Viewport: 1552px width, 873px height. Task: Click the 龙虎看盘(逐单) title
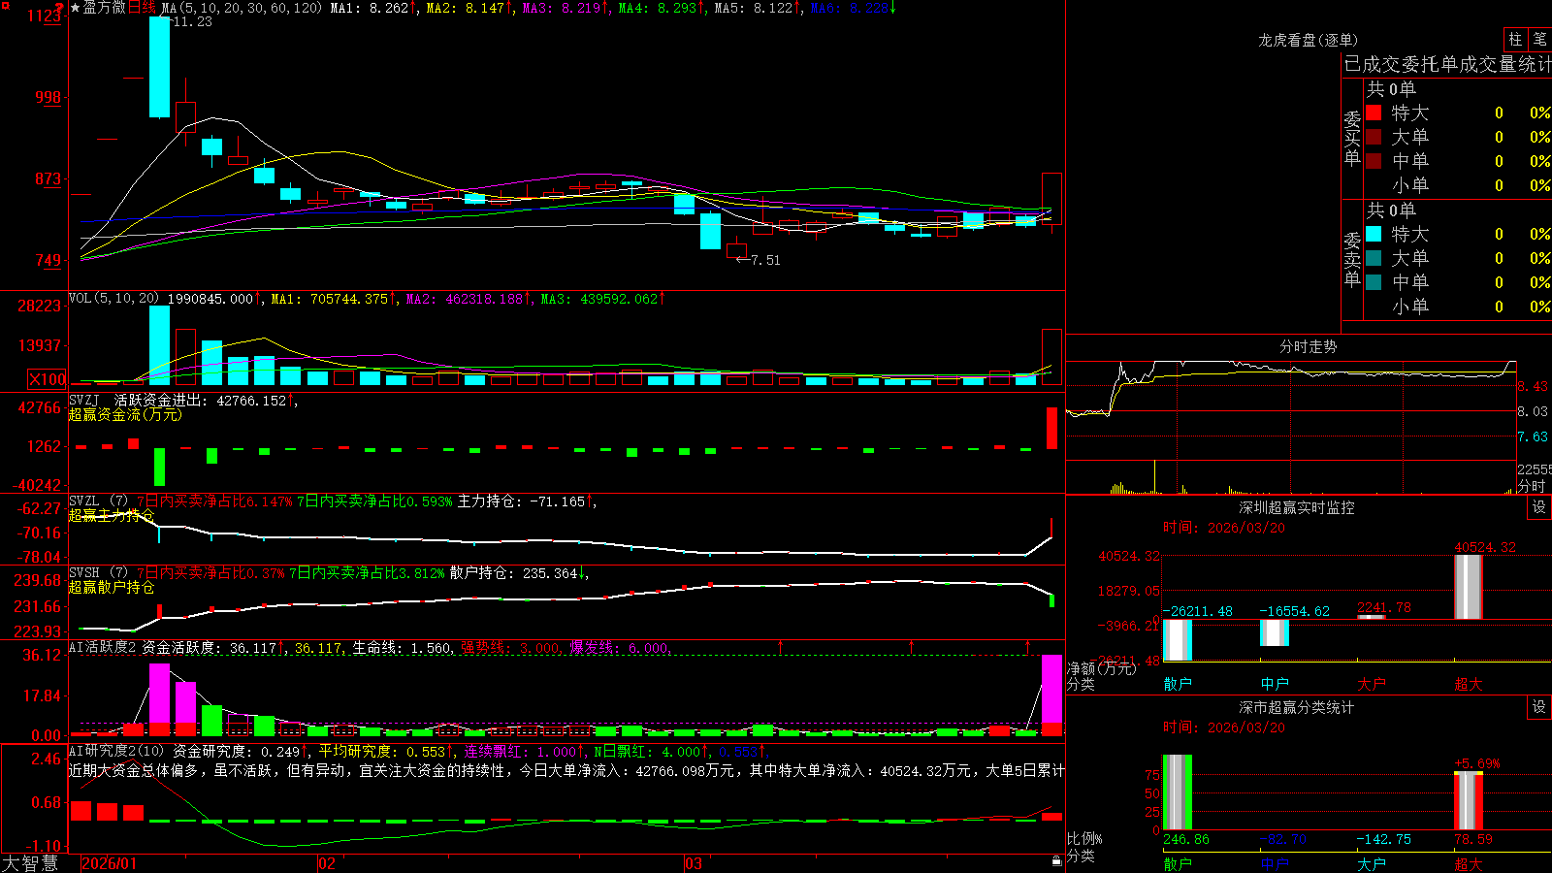pos(1309,40)
